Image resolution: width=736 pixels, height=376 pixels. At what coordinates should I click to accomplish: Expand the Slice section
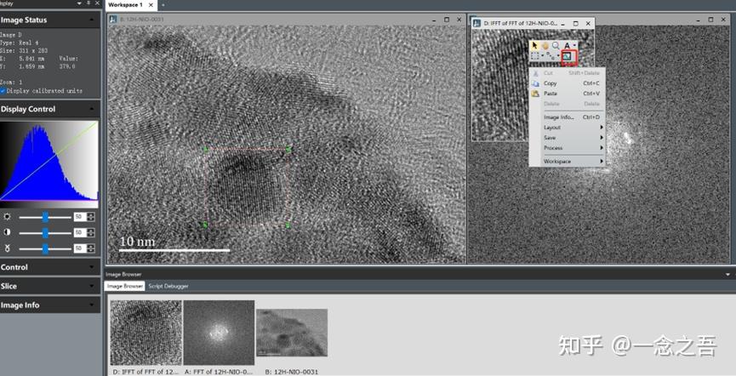pos(92,286)
